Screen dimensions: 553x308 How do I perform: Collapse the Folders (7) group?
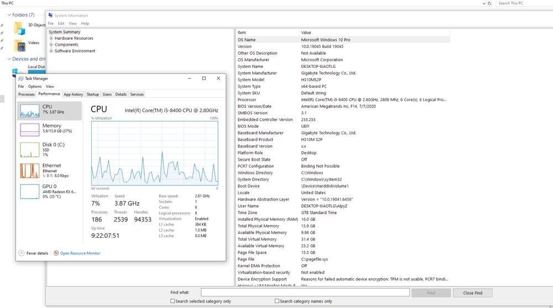click(x=9, y=15)
